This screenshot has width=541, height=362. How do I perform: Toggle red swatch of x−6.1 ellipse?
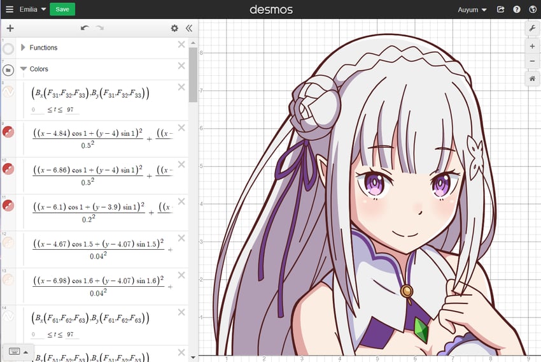pyautogui.click(x=8, y=205)
